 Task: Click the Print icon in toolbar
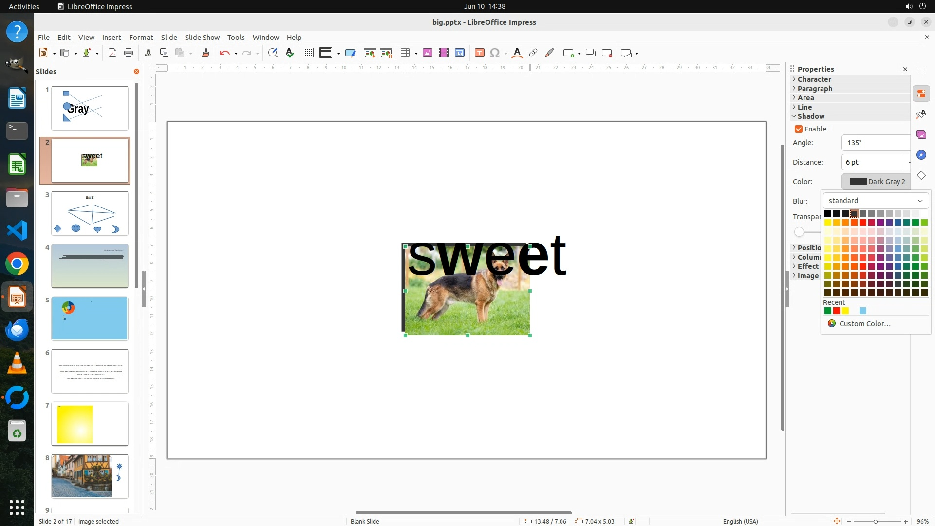tap(129, 53)
